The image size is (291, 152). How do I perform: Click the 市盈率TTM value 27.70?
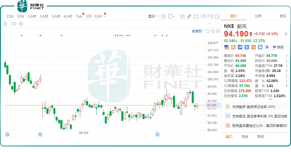[x=278, y=66]
